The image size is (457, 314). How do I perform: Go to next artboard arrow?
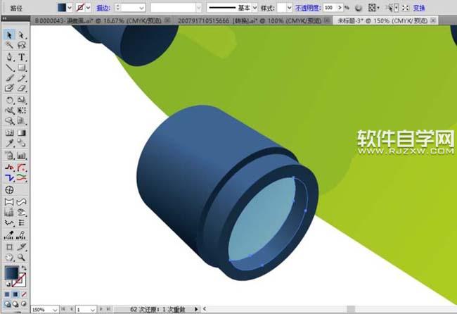pyautogui.click(x=101, y=309)
